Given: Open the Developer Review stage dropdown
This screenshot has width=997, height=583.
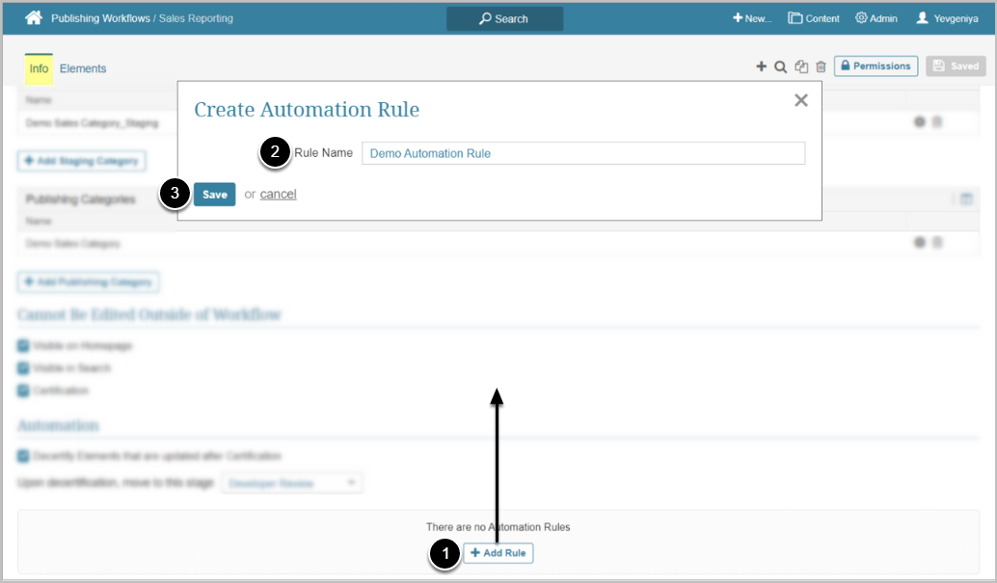Looking at the screenshot, I should (x=292, y=483).
